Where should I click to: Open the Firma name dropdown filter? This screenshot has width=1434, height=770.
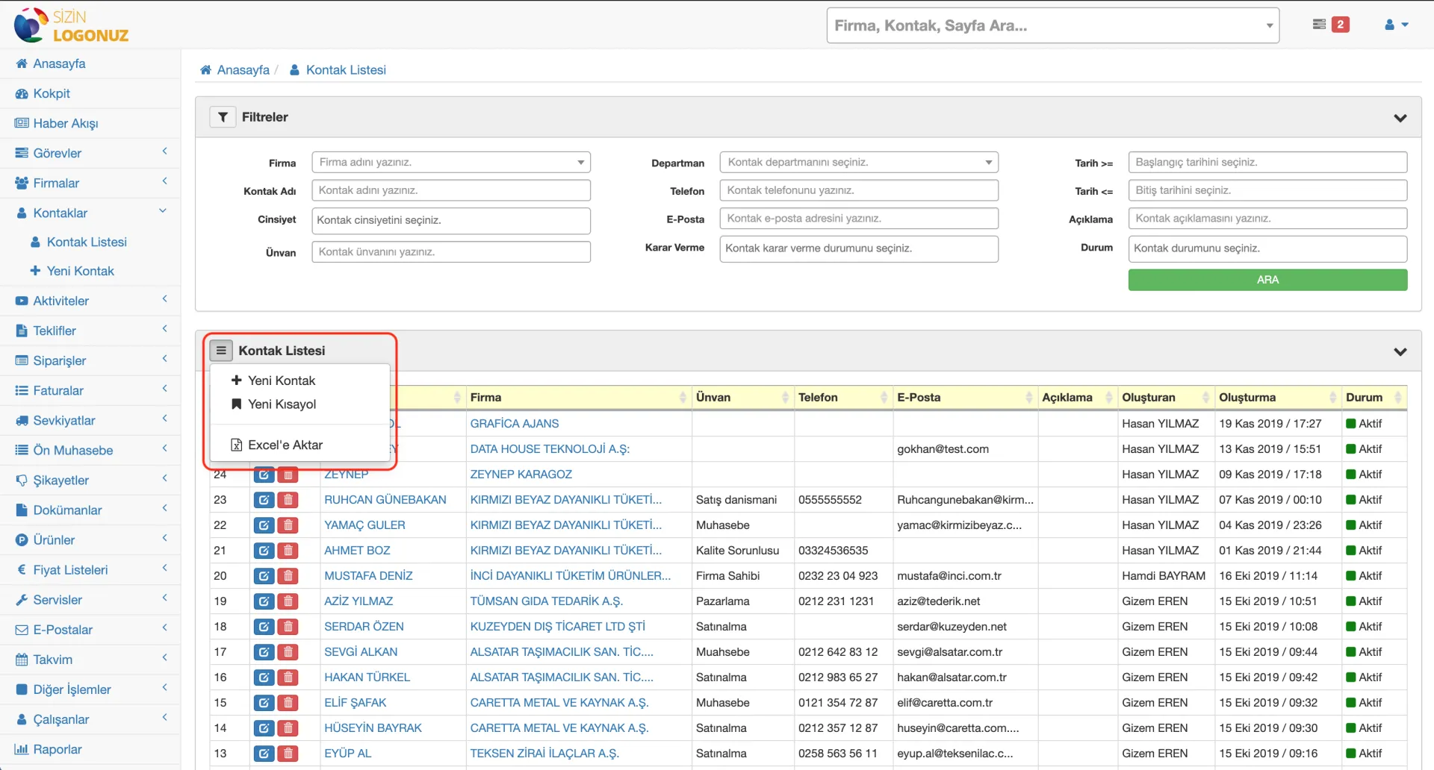click(580, 162)
